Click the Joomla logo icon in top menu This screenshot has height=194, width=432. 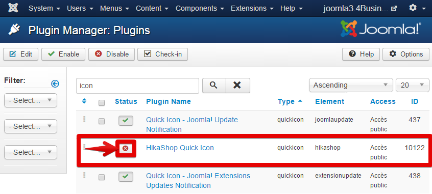tap(13, 8)
